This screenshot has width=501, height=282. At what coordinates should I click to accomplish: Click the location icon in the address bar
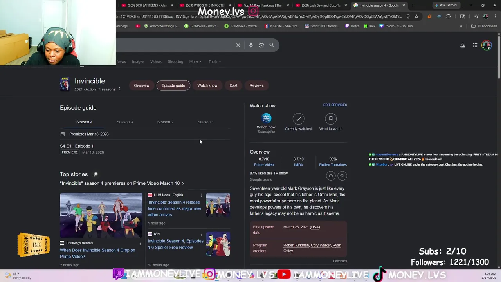point(408,16)
